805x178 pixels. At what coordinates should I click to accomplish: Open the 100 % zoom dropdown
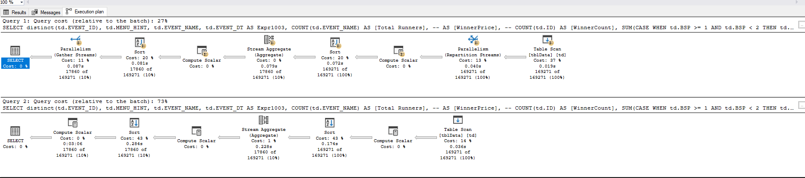[x=21, y=3]
